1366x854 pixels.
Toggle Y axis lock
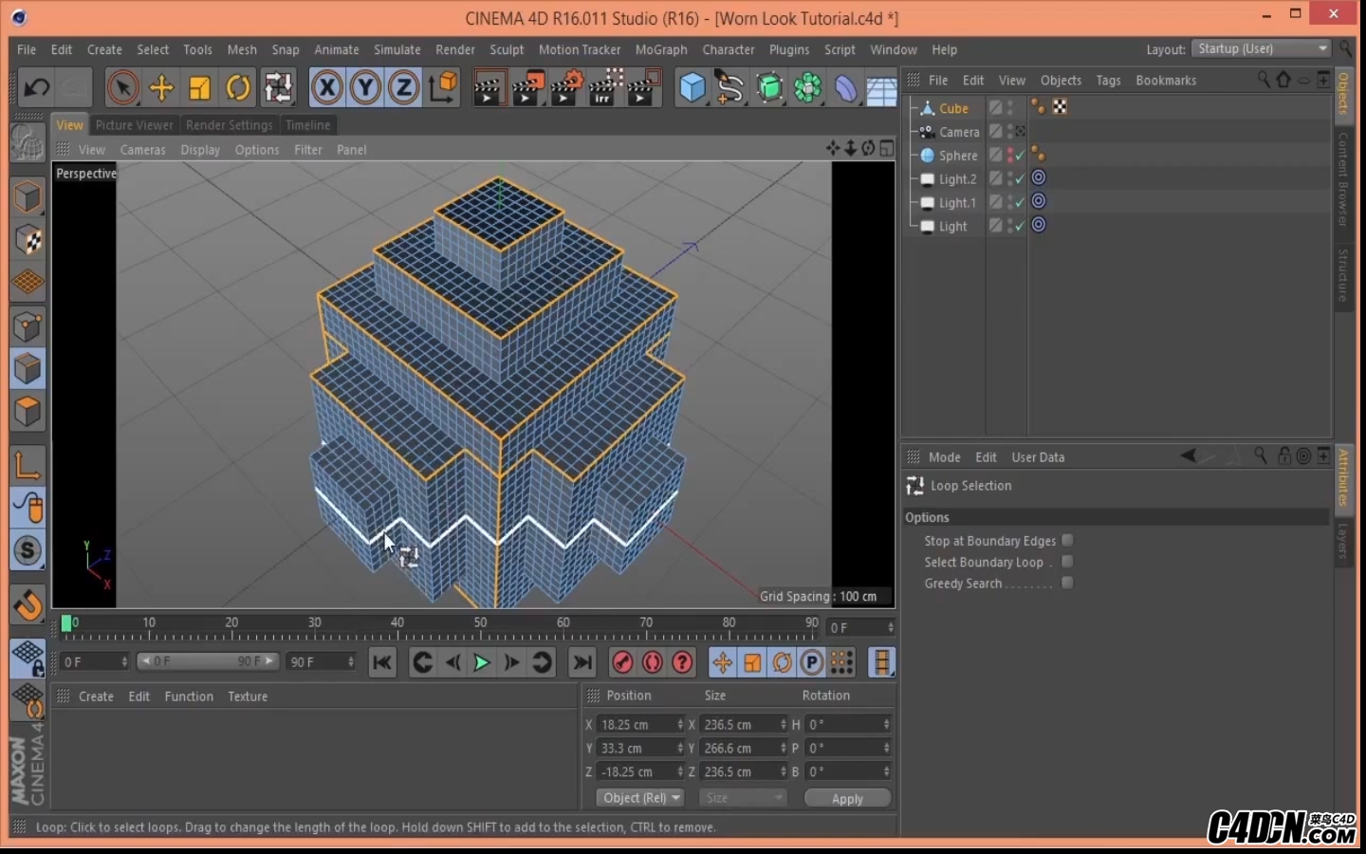click(365, 88)
